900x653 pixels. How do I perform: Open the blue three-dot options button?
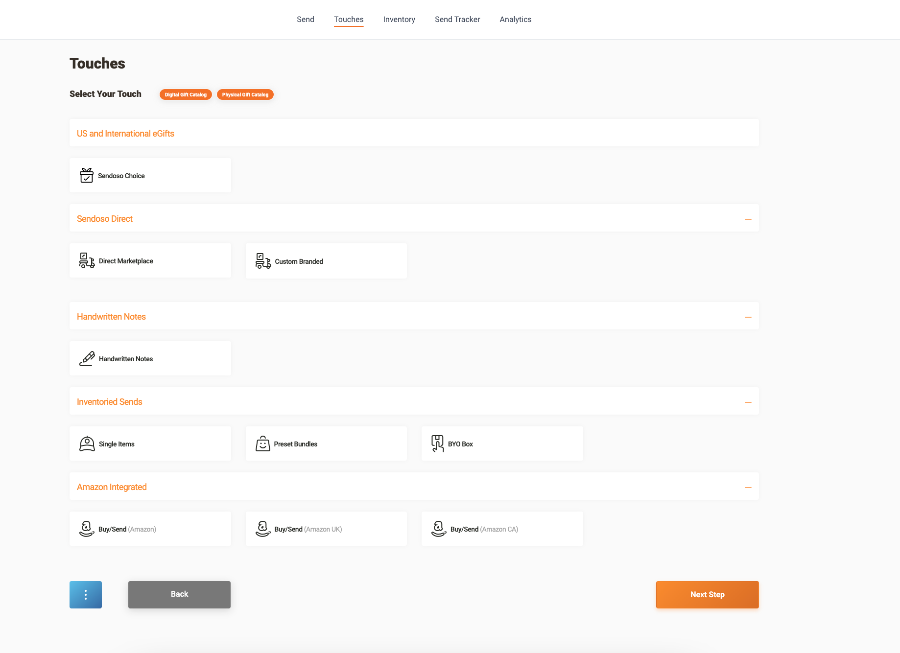(x=86, y=594)
